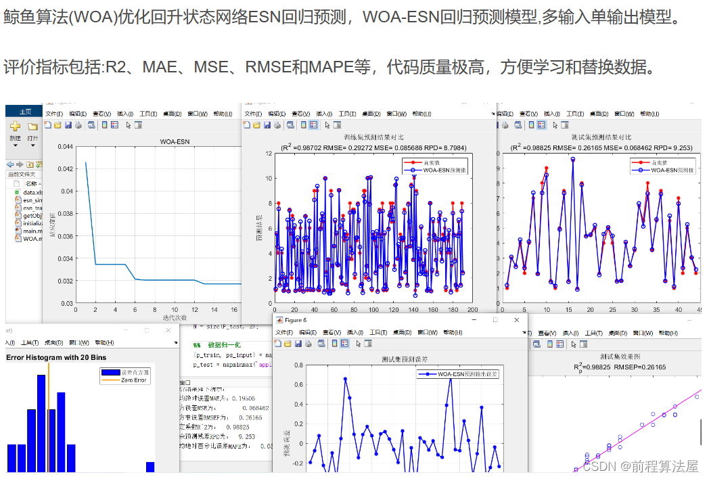Toggle the insert legend button in Figure 6
This screenshot has width=709, height=479.
[x=344, y=344]
